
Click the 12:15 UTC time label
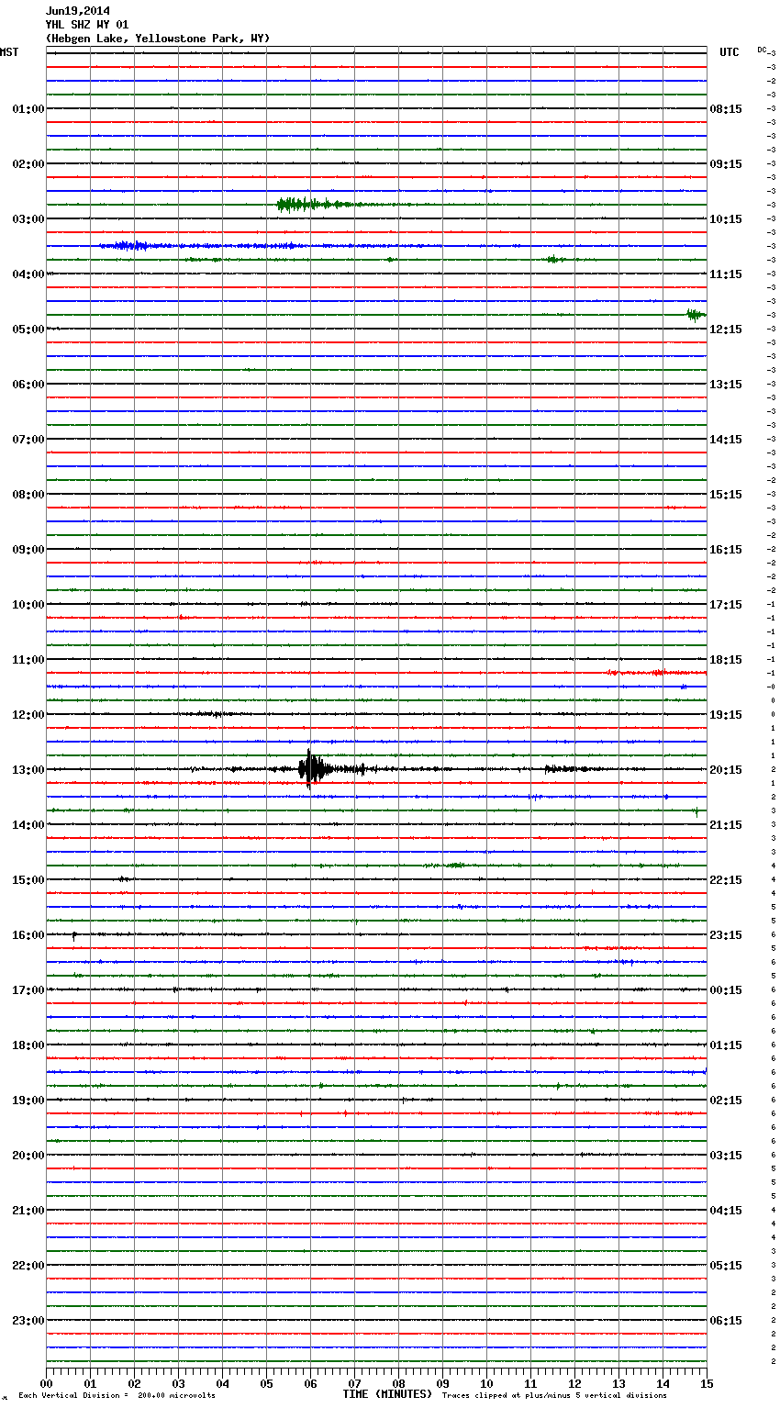click(726, 330)
